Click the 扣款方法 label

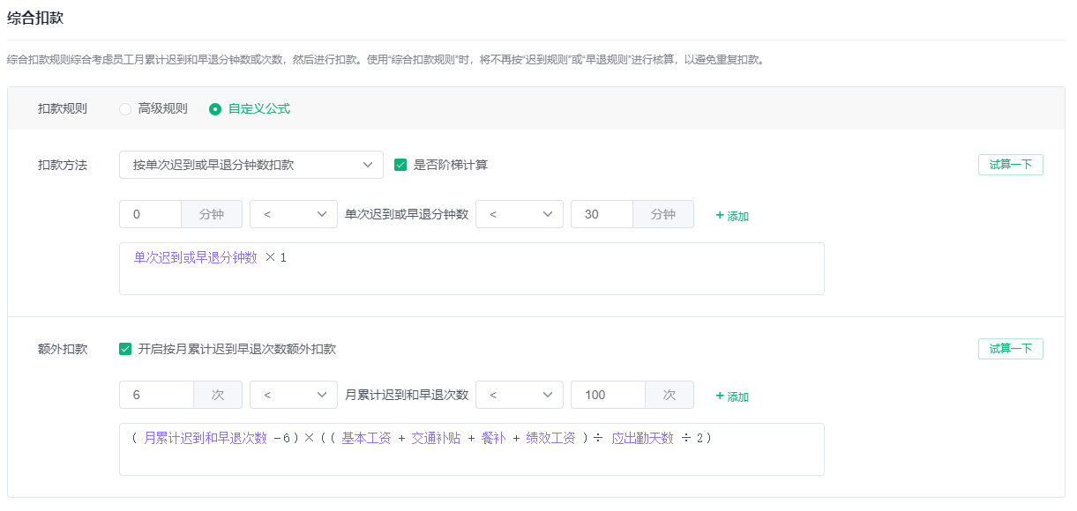pos(63,165)
